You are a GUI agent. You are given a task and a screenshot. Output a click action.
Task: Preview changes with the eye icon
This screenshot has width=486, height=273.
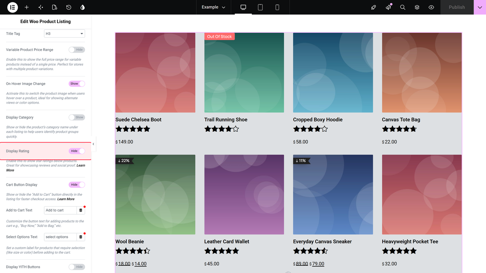point(431,7)
